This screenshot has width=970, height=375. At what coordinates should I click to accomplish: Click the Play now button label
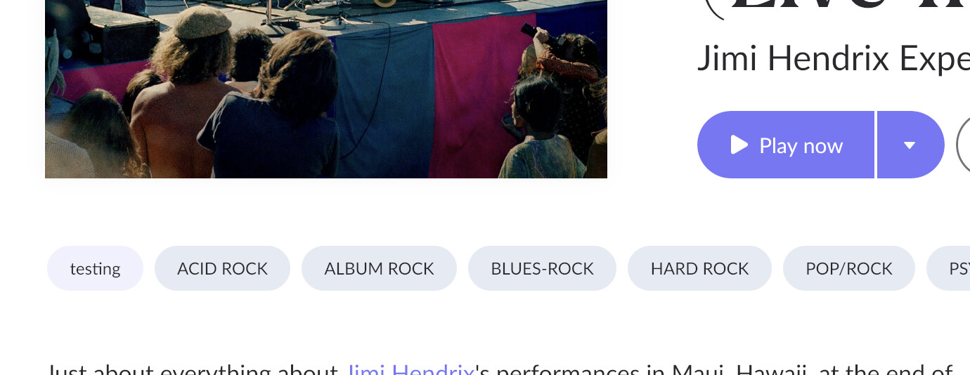click(801, 145)
